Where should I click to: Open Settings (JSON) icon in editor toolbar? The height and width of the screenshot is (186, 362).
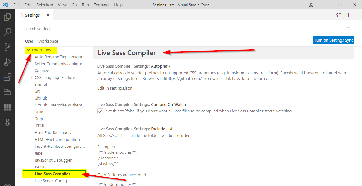[x=338, y=15]
